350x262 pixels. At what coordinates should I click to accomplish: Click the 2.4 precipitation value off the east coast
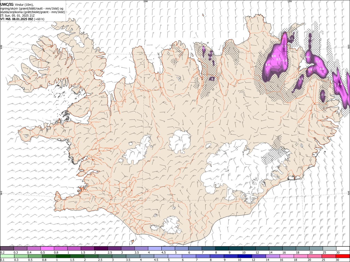[340, 84]
